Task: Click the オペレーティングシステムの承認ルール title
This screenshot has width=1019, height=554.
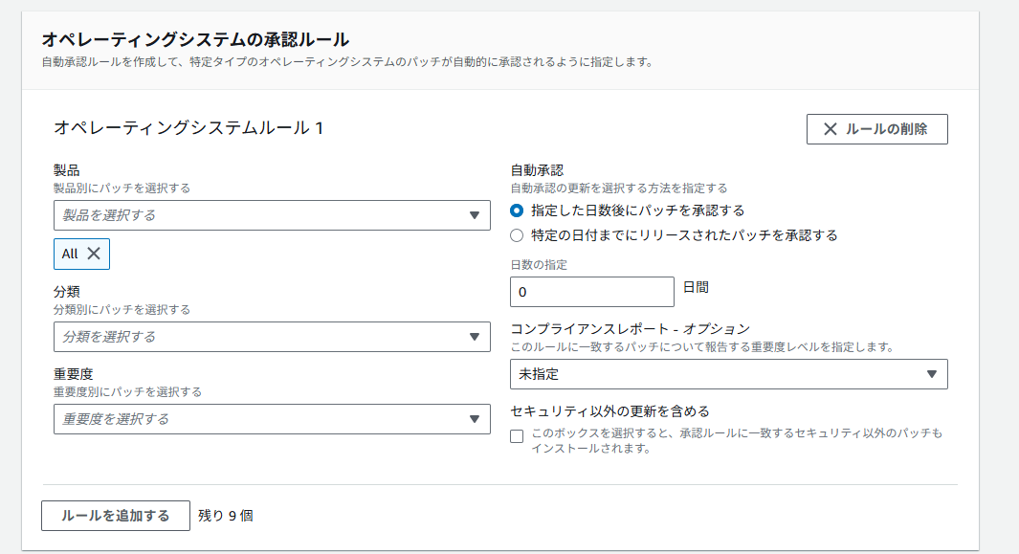Action: tap(195, 39)
